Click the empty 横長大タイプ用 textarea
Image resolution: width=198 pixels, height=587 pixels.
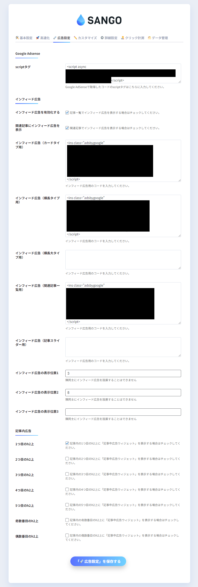123,260
